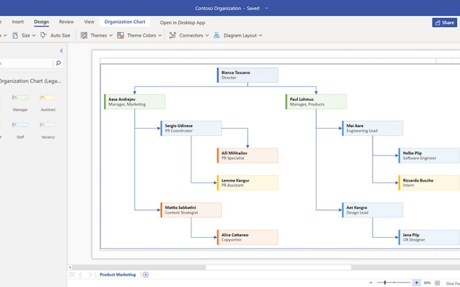Click the shapes search input field
Screen dimensions: 460x287
point(26,63)
